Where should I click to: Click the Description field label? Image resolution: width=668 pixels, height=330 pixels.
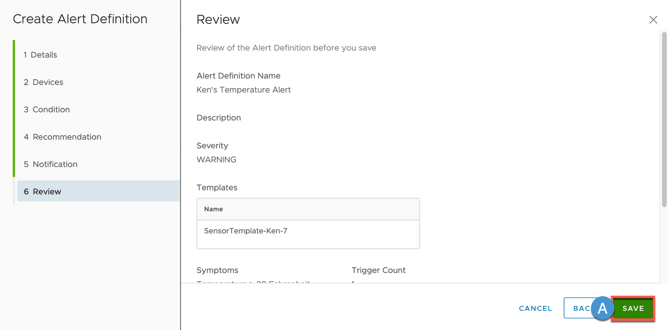pyautogui.click(x=218, y=118)
